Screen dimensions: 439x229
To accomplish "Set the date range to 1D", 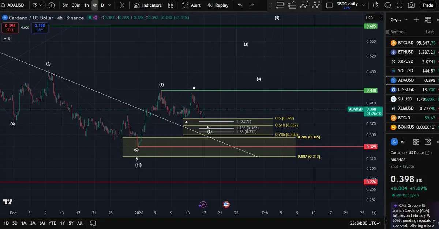I will (x=6, y=223).
